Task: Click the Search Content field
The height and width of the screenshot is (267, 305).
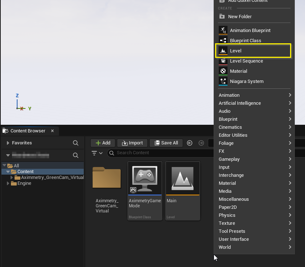Action: click(160, 153)
